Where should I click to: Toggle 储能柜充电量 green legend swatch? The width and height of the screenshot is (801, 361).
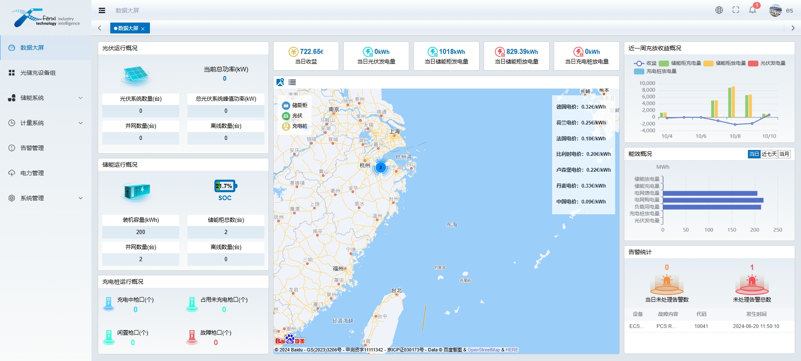pos(664,64)
